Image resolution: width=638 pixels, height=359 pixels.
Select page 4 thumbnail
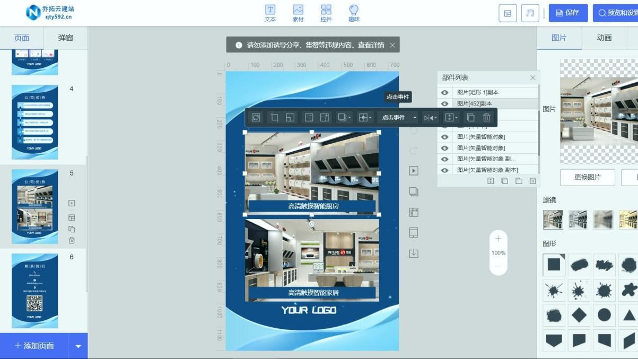[34, 122]
